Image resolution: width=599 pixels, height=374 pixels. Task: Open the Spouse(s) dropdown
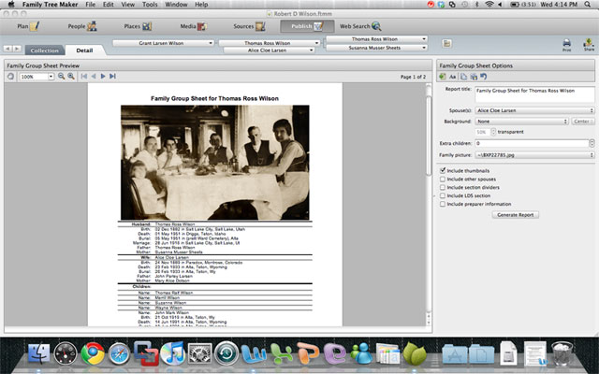(534, 110)
